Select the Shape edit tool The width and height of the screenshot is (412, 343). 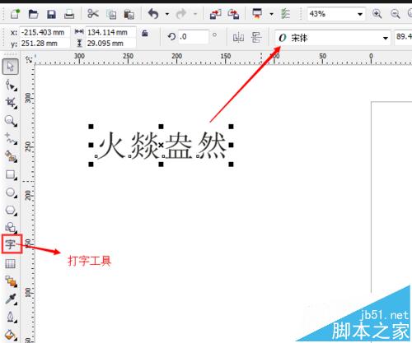tap(11, 86)
